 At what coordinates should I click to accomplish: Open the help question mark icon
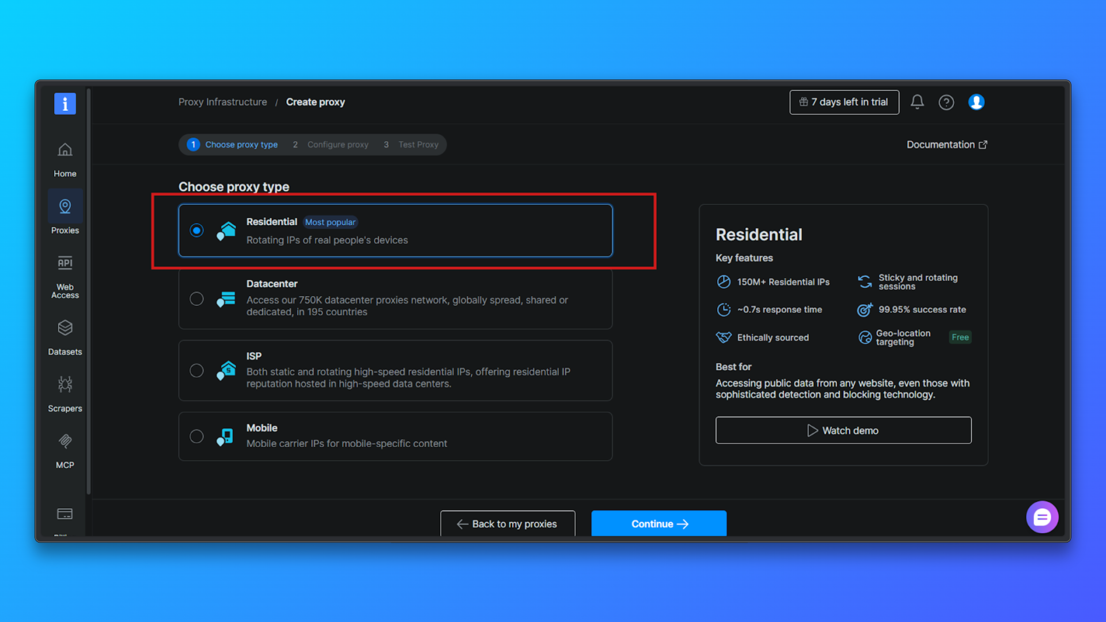(x=946, y=102)
